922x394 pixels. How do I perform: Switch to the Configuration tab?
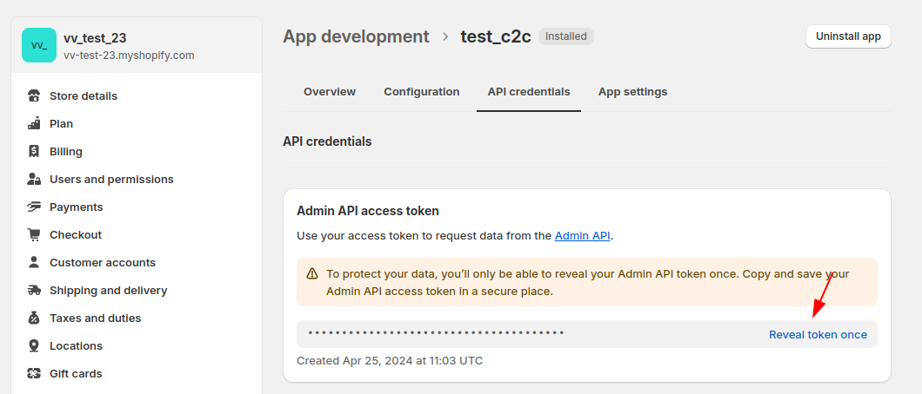pyautogui.click(x=422, y=91)
